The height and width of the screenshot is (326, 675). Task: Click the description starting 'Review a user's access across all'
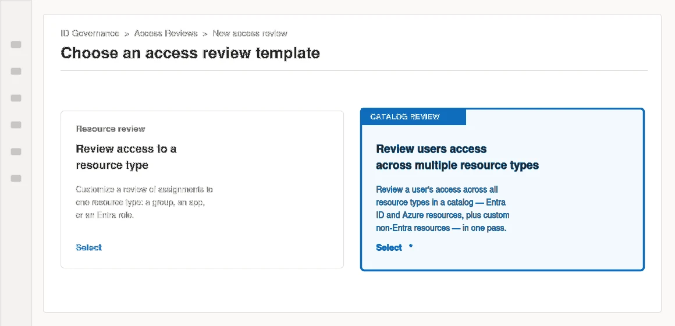pyautogui.click(x=443, y=209)
